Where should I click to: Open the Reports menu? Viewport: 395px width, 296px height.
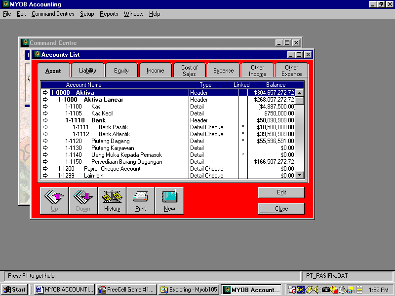[109, 14]
